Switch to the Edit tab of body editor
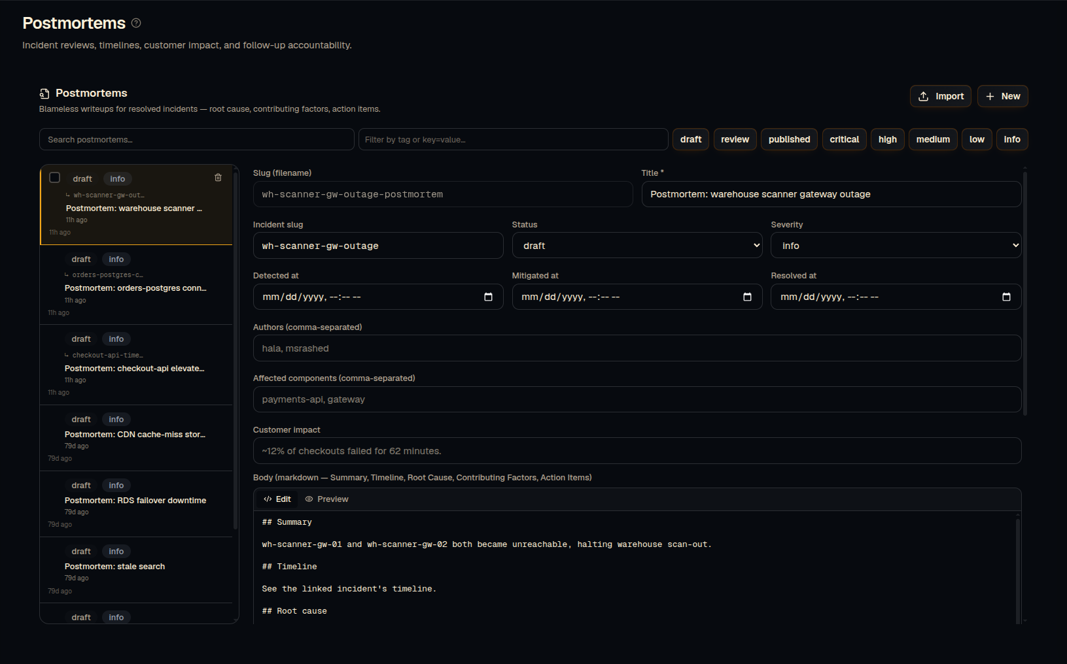 [277, 499]
